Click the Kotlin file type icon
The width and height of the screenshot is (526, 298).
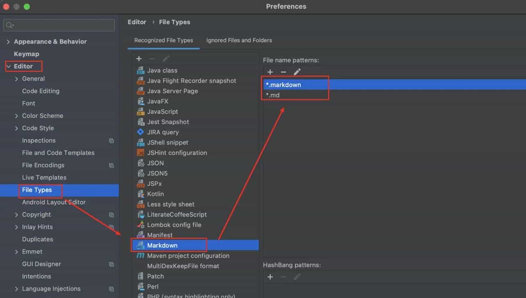coord(141,194)
